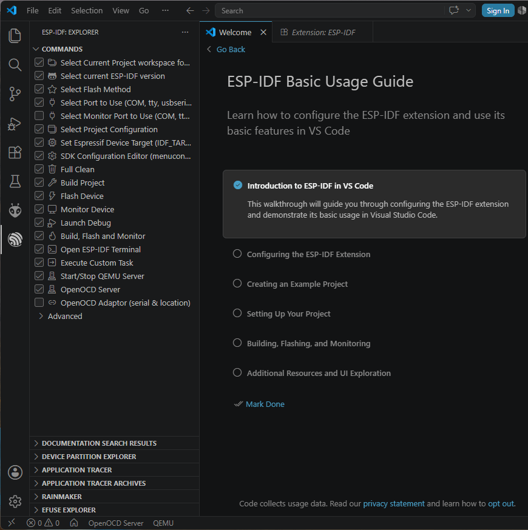This screenshot has height=530, width=528.
Task: Click OpenOCD Server in the status bar
Action: [116, 523]
